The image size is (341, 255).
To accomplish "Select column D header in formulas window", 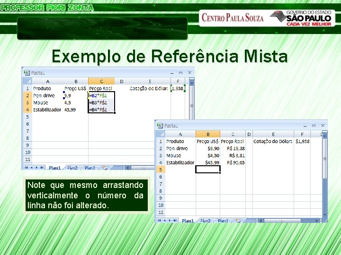I will [122, 81].
